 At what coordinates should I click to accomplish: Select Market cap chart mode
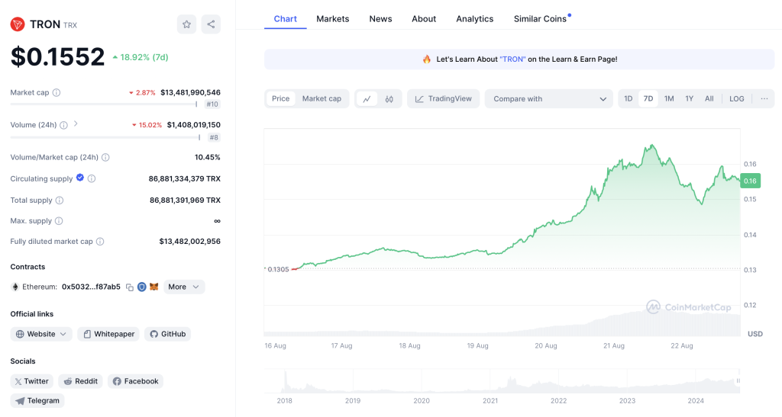(322, 98)
